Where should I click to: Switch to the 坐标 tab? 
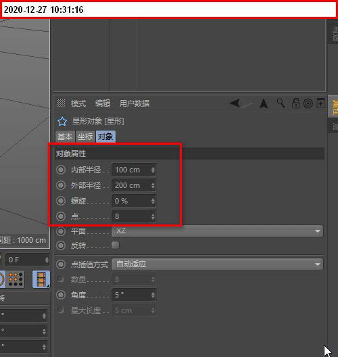pyautogui.click(x=85, y=137)
